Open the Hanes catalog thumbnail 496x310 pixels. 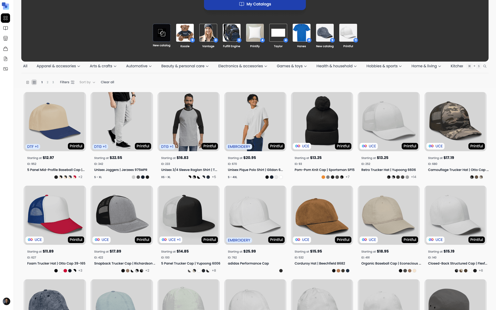click(301, 33)
